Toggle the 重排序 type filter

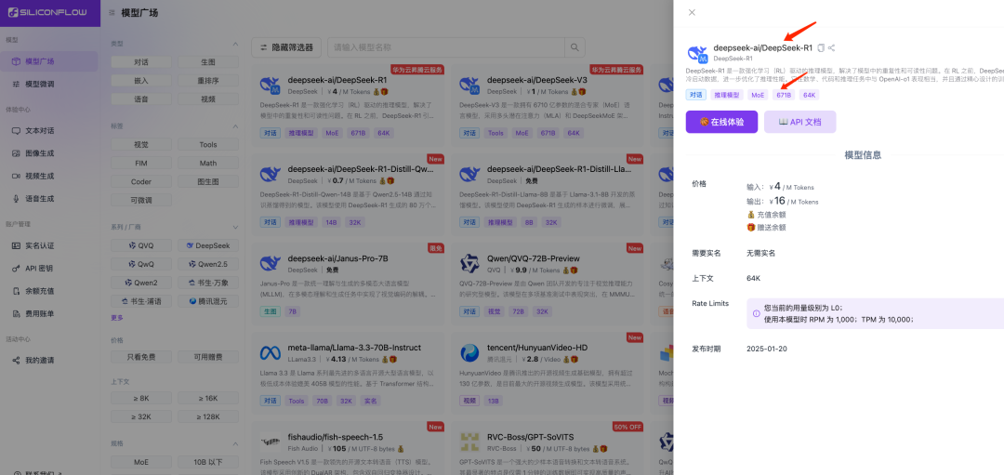(208, 81)
